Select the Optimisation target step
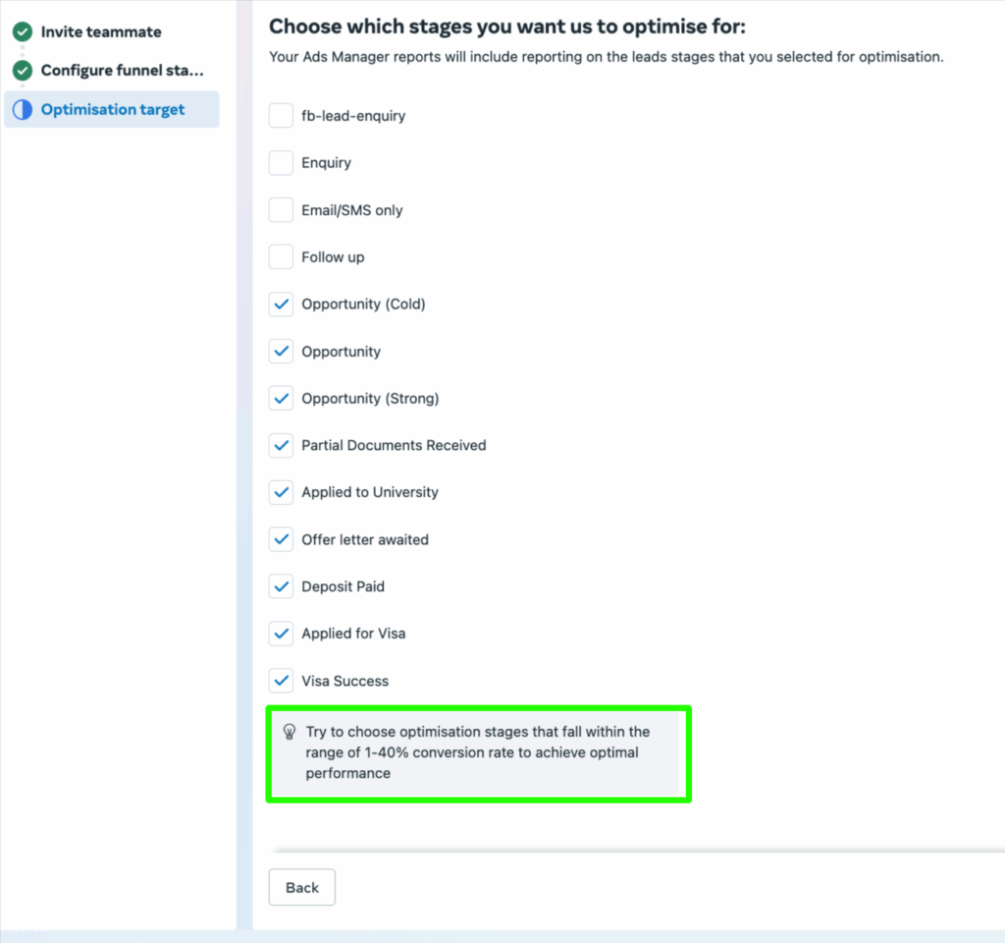Screen dimensions: 1005x943 [113, 110]
